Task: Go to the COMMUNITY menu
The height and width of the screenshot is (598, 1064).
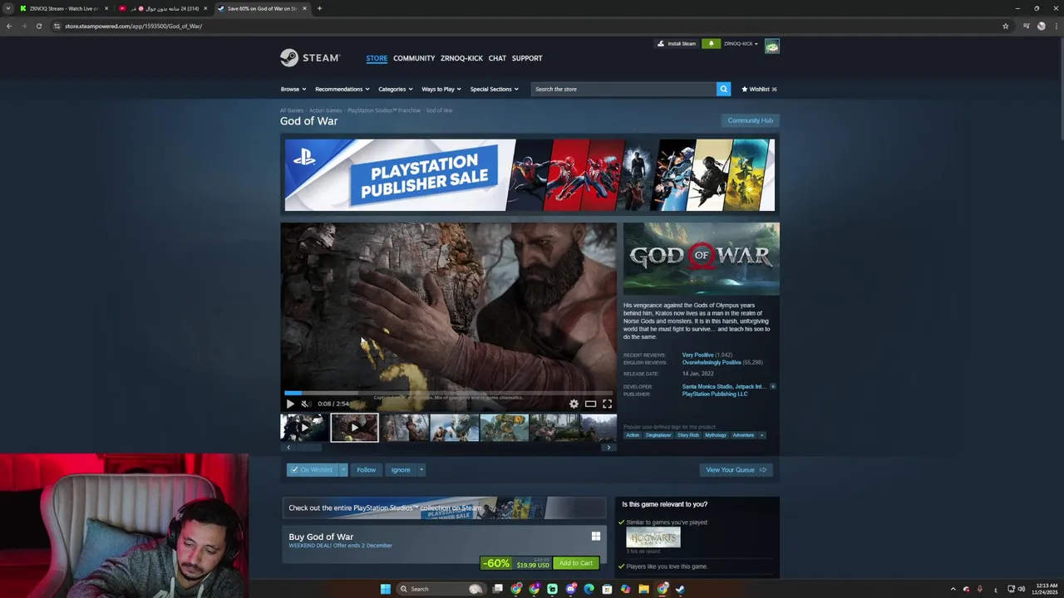Action: click(414, 58)
